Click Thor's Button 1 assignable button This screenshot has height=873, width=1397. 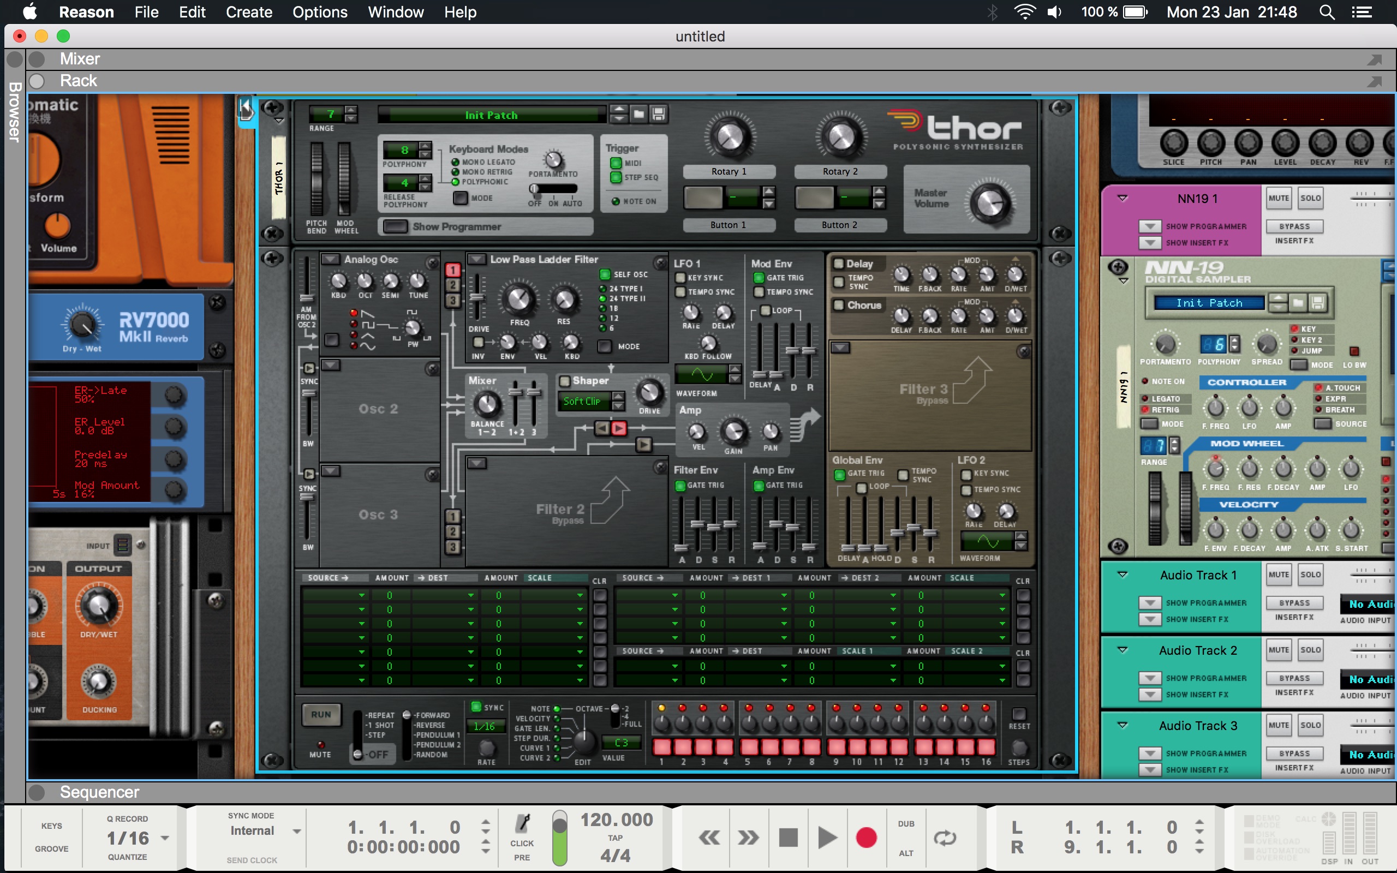(703, 198)
